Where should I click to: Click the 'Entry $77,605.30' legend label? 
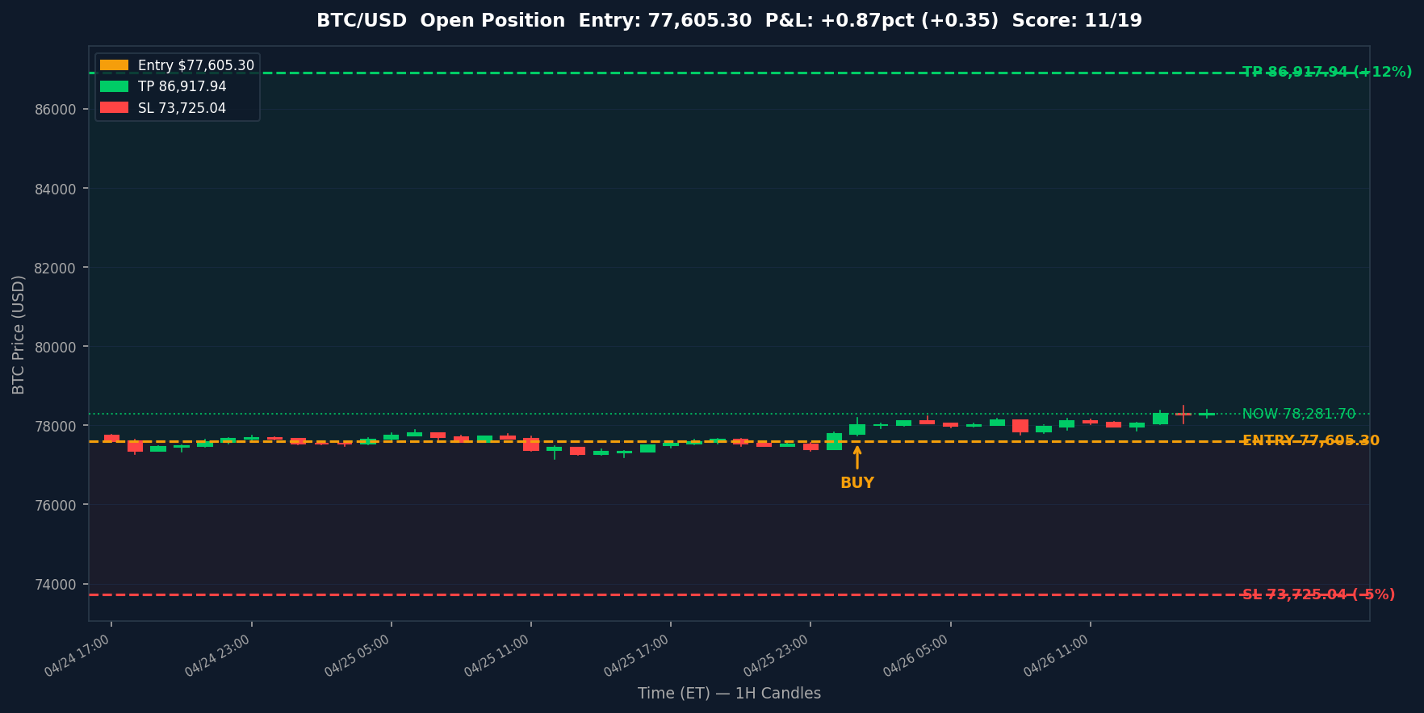(196, 65)
